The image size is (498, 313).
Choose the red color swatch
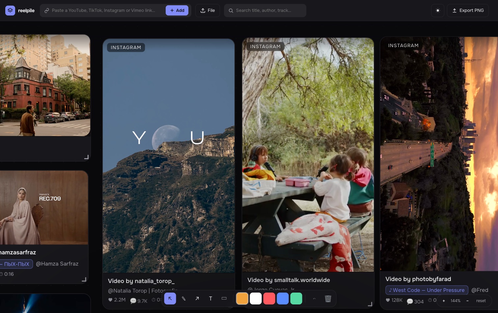[269, 299]
